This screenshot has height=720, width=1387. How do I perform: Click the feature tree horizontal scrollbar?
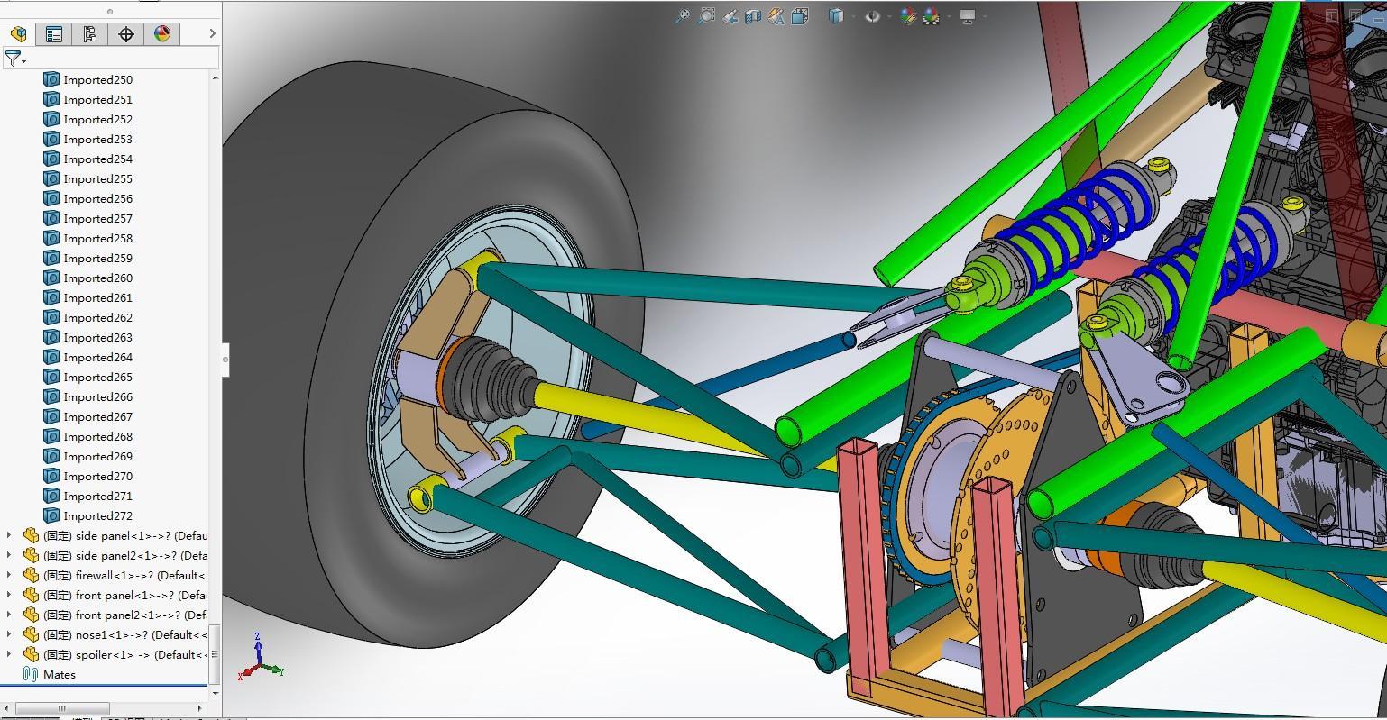click(62, 708)
